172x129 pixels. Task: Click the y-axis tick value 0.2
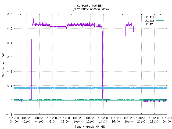pos(10,71)
